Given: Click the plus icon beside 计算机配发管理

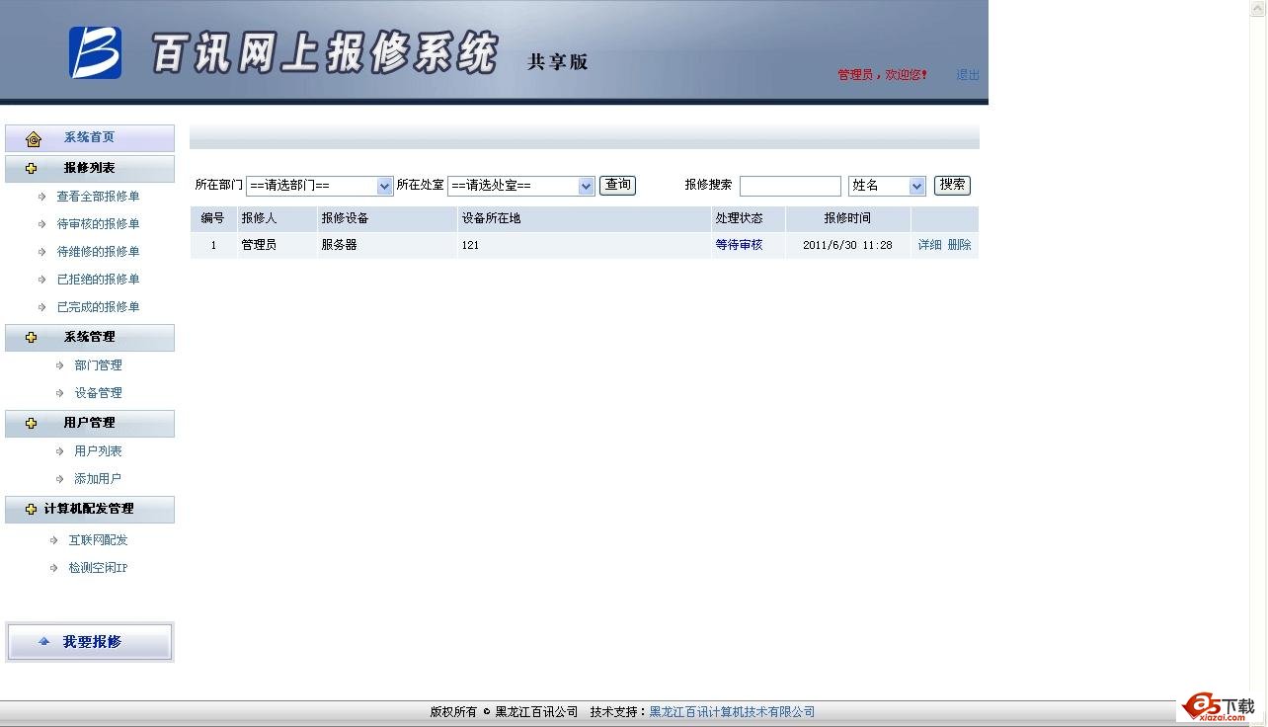Looking at the screenshot, I should [x=32, y=510].
